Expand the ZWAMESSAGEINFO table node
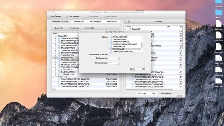This screenshot has height=126, width=224. coord(56,62)
